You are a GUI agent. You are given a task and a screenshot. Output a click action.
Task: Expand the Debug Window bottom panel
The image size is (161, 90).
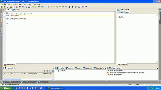point(27,82)
